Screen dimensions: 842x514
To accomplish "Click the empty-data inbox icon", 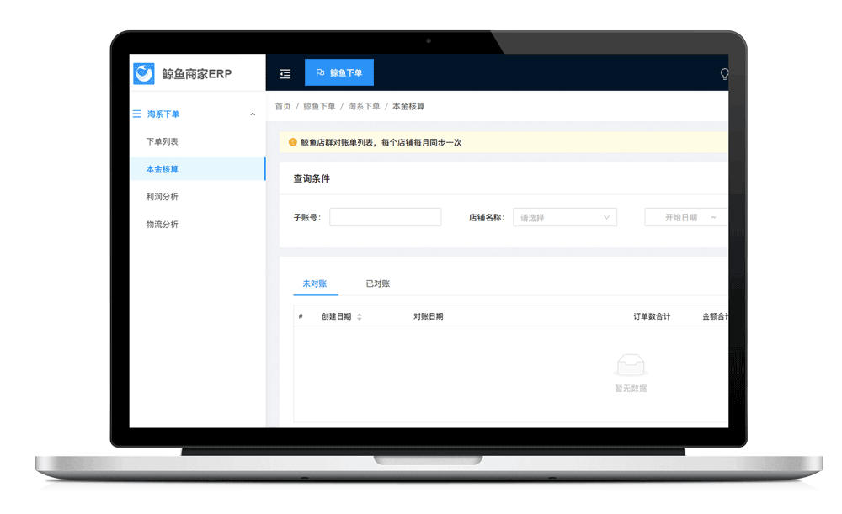I will pos(631,365).
